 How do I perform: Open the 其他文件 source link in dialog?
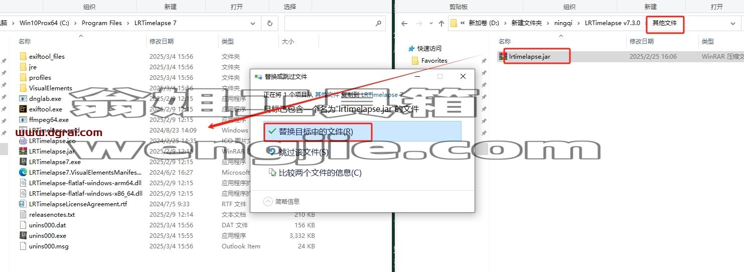click(328, 94)
